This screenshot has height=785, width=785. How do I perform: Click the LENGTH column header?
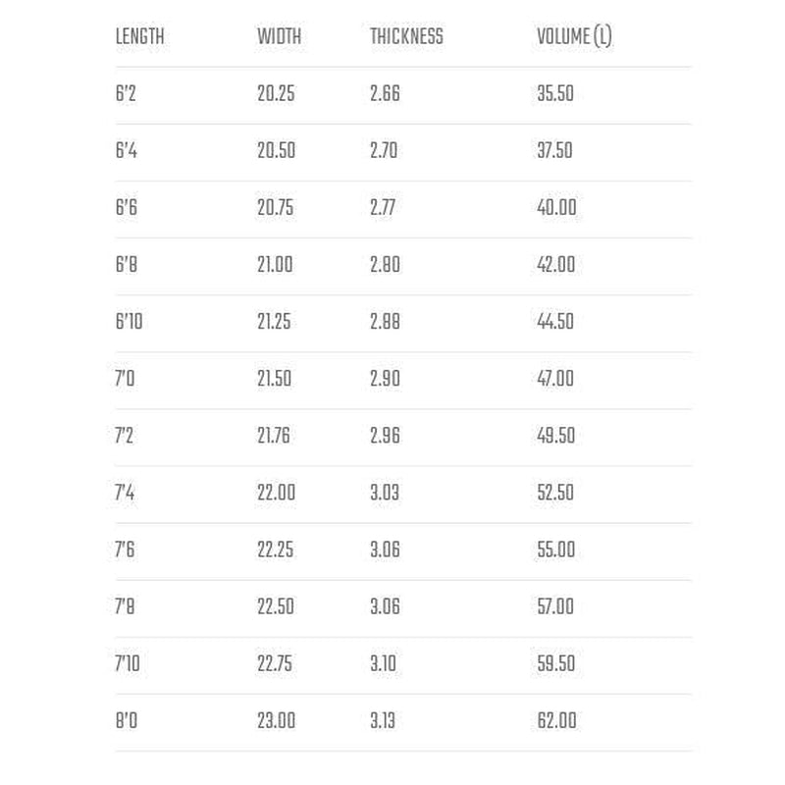point(139,38)
